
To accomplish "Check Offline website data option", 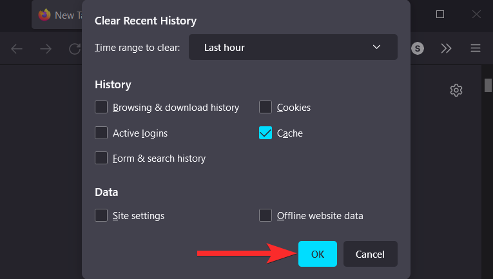I will coord(266,215).
